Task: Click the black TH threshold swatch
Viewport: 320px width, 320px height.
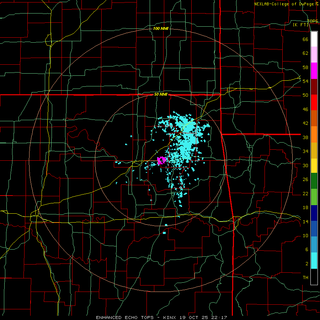Action: tap(314, 277)
